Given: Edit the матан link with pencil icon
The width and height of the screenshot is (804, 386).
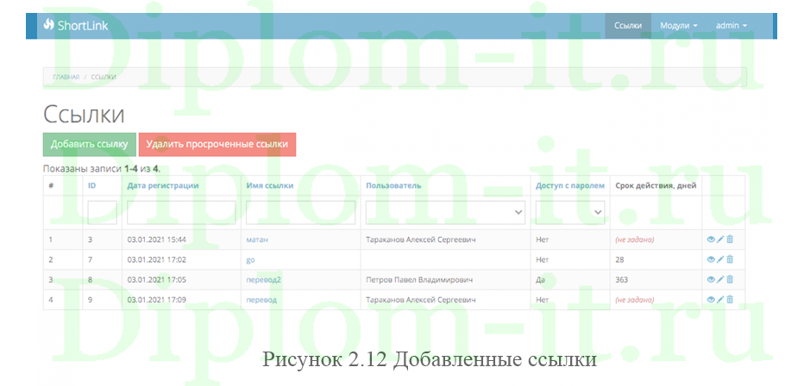Looking at the screenshot, I should click(x=720, y=239).
